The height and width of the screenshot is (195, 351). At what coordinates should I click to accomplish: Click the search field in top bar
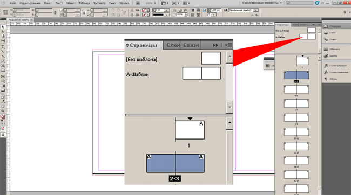coord(300,3)
